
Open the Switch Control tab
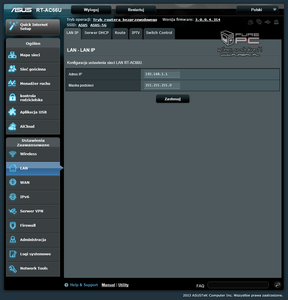[x=159, y=33]
